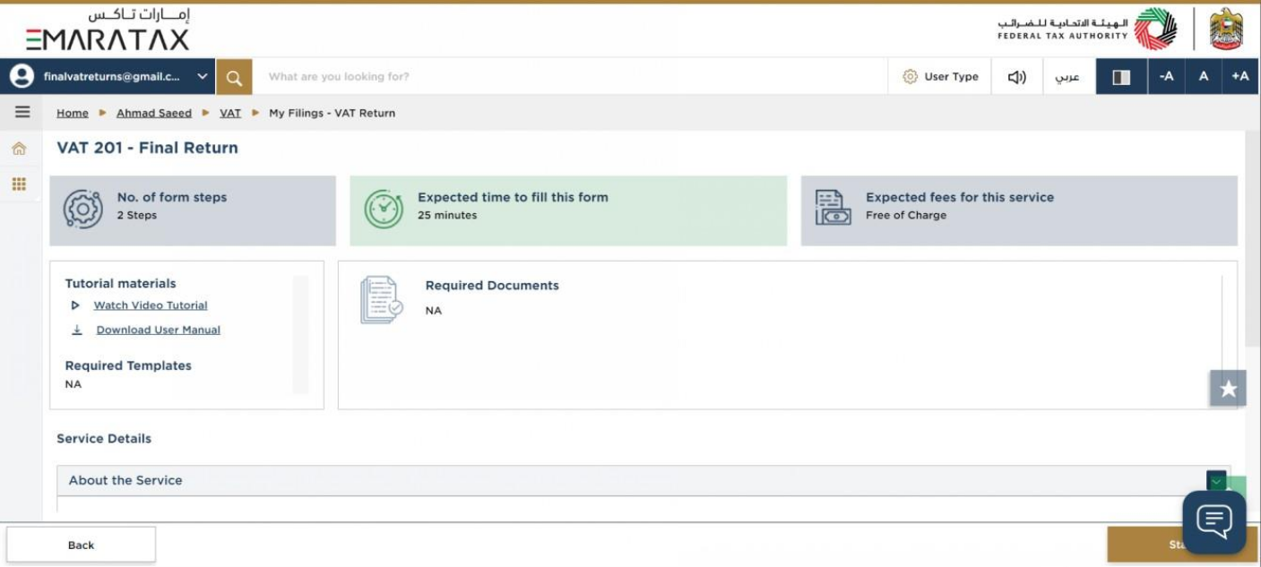The image size is (1261, 567).
Task: Click the Required Documents icon
Action: coord(381,300)
